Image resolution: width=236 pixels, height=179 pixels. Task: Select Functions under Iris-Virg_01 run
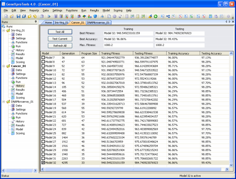tap(21, 42)
